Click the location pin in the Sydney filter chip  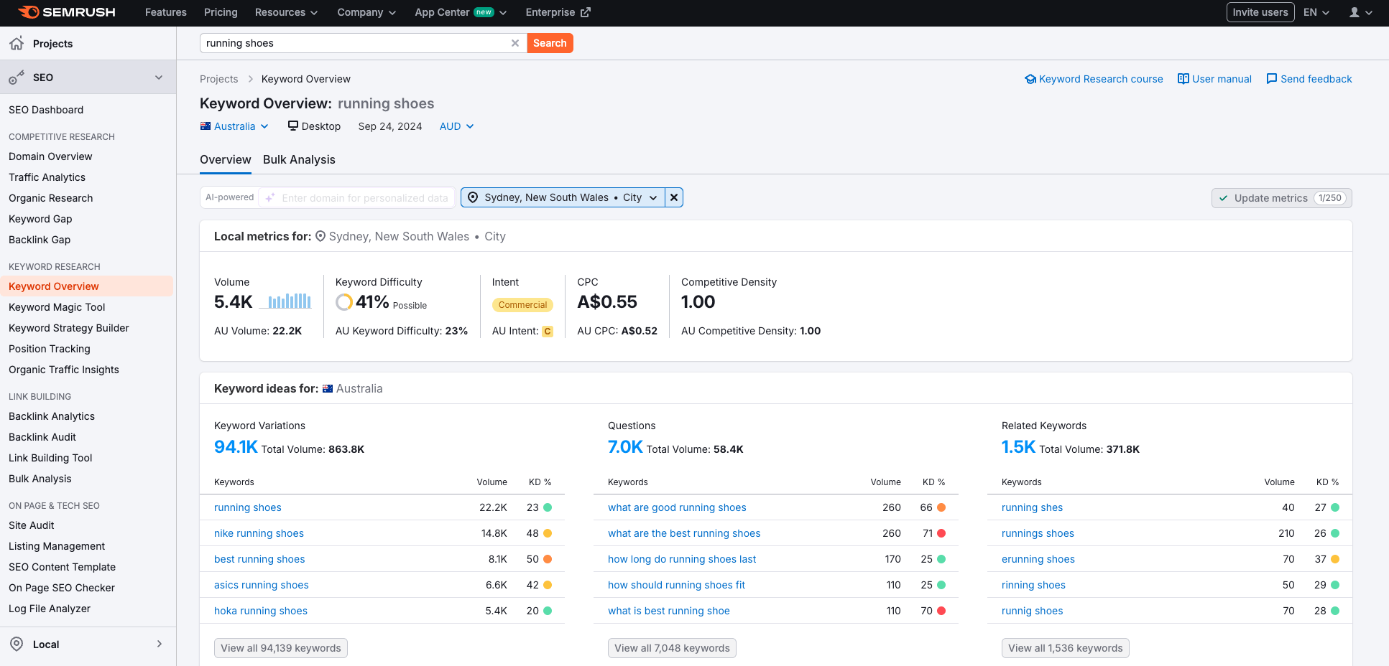point(473,197)
